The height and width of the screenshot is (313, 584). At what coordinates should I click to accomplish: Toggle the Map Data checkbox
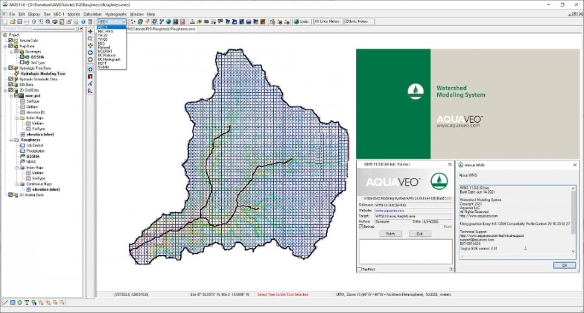(x=10, y=46)
